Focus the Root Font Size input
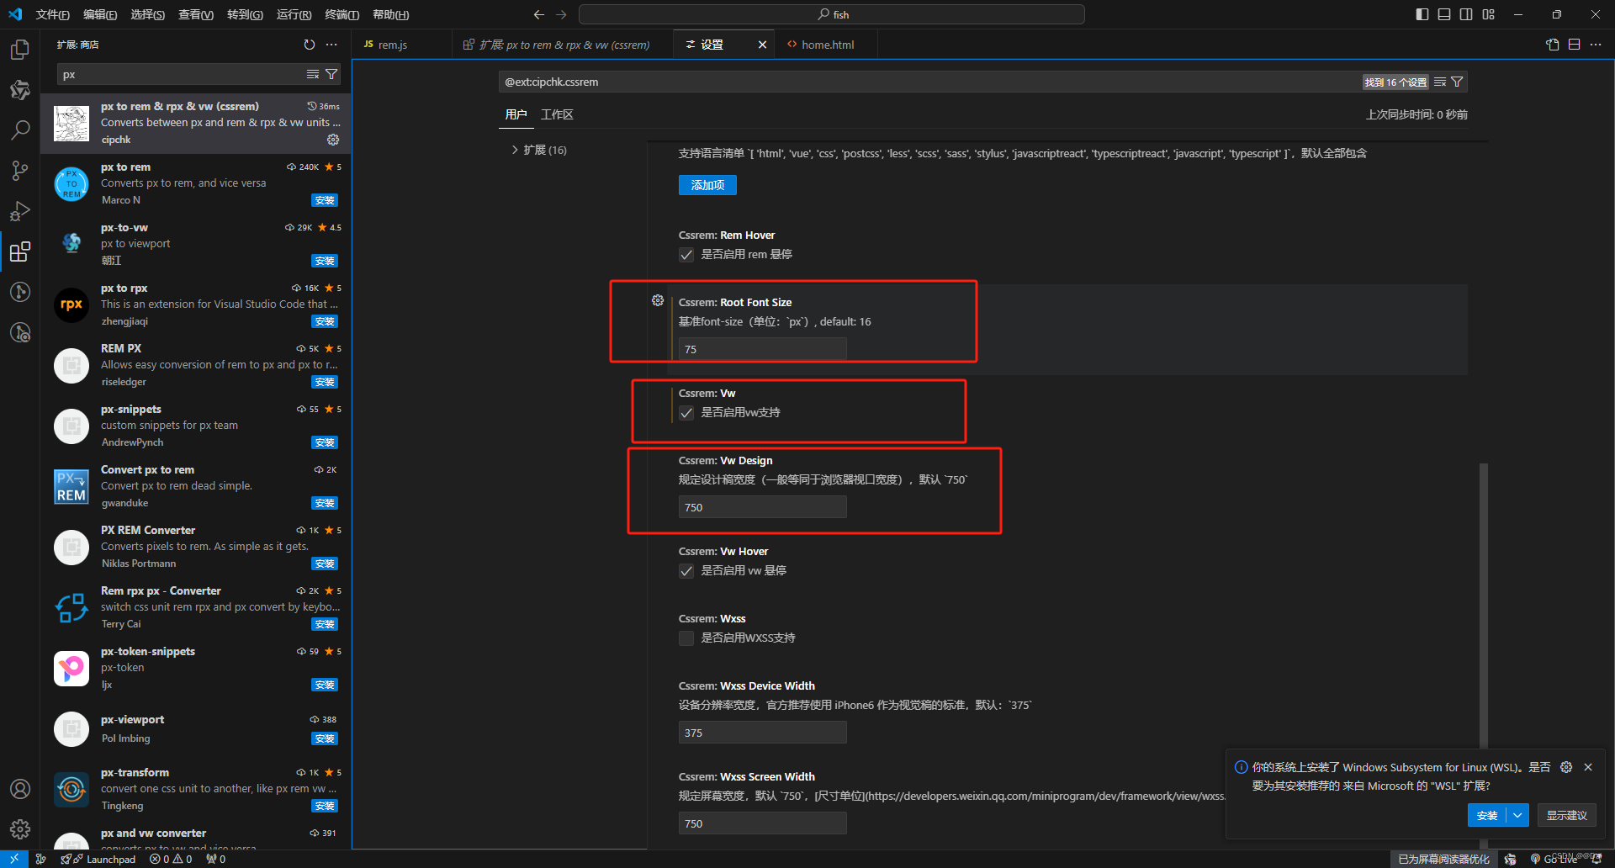The image size is (1615, 868). click(762, 349)
